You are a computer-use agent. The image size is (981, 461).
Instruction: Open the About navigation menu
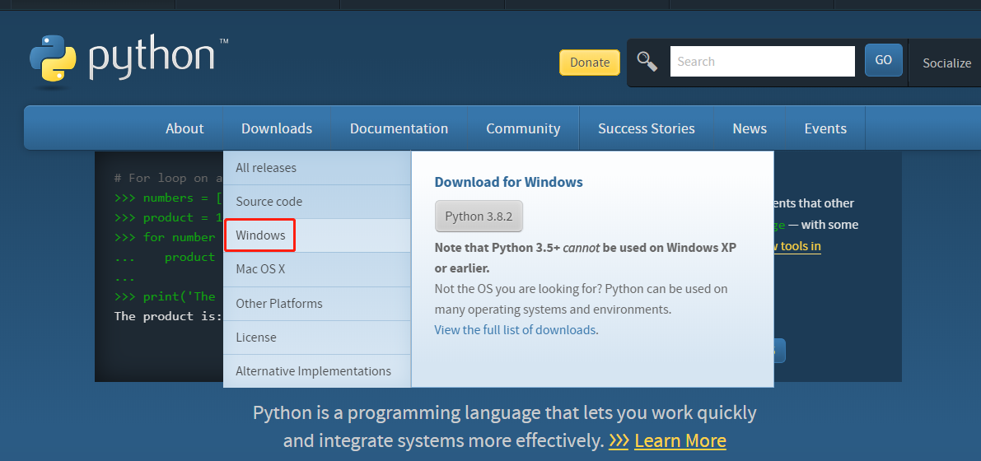185,128
